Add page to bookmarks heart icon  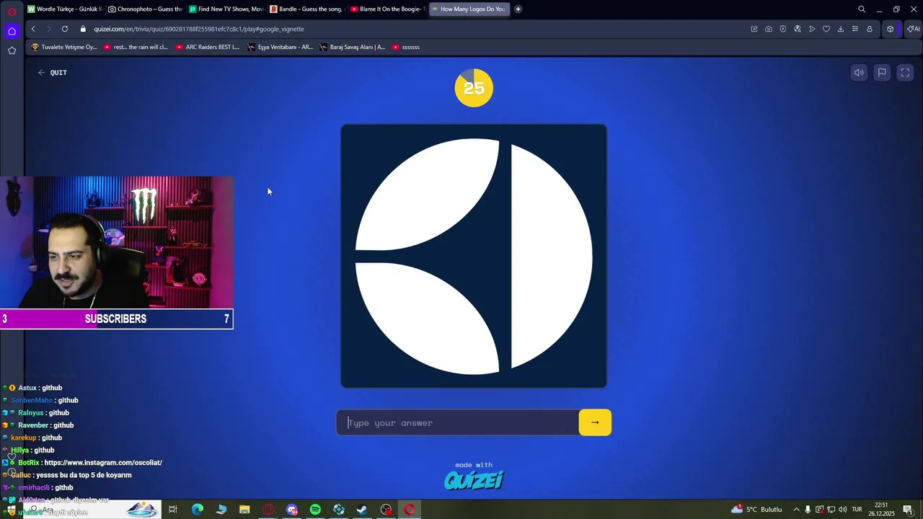pyautogui.click(x=826, y=29)
